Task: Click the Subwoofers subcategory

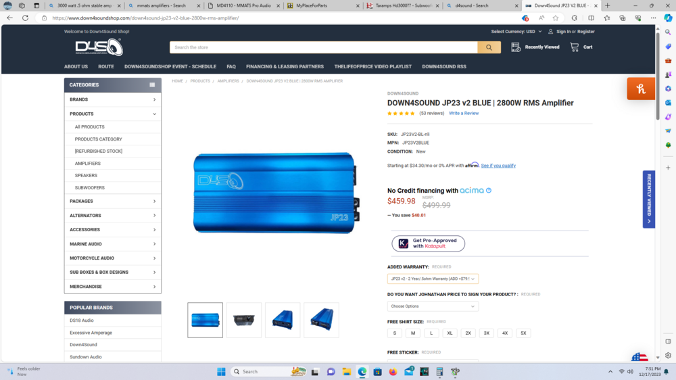Action: tap(90, 187)
